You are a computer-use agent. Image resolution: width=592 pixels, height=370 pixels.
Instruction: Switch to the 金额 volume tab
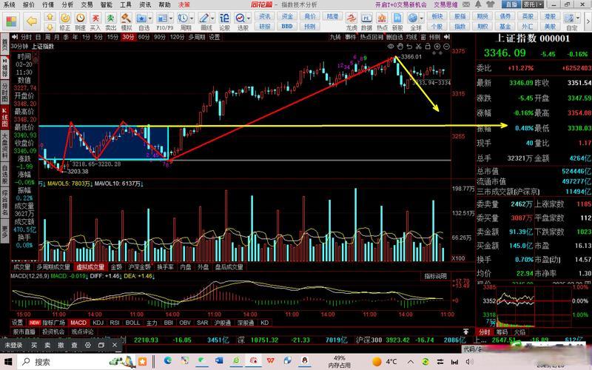[x=116, y=266]
